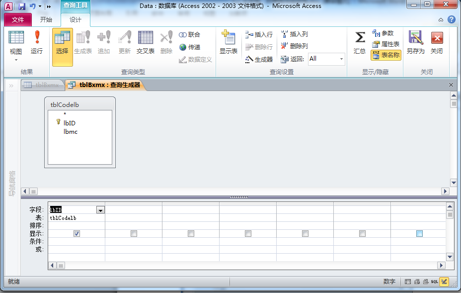
Task: Save using quick access toolbar icon
Action: click(x=22, y=6)
